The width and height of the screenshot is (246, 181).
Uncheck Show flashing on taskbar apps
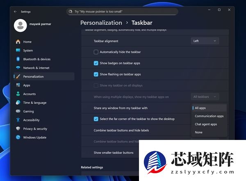click(x=96, y=74)
